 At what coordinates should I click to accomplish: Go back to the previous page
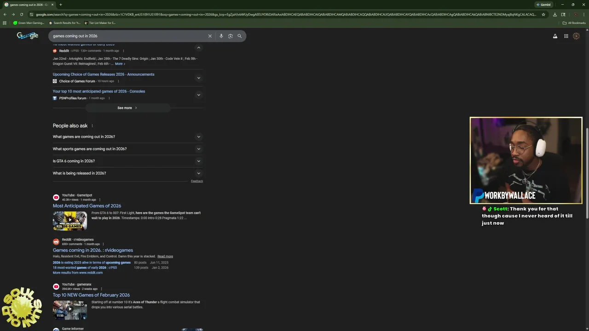pos(5,14)
